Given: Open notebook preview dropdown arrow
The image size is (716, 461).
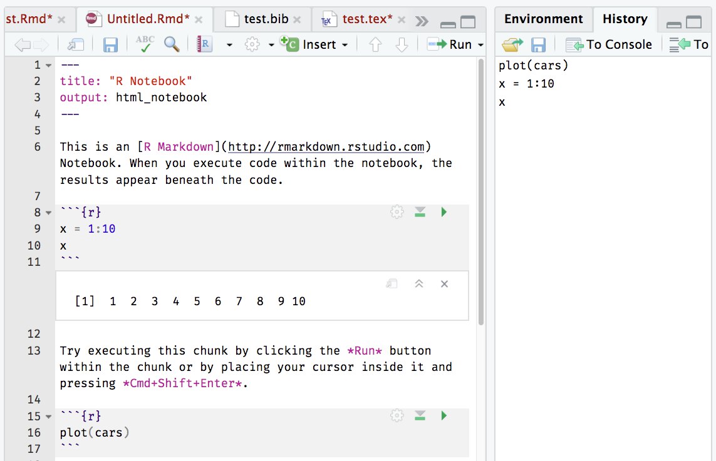Looking at the screenshot, I should [x=229, y=44].
